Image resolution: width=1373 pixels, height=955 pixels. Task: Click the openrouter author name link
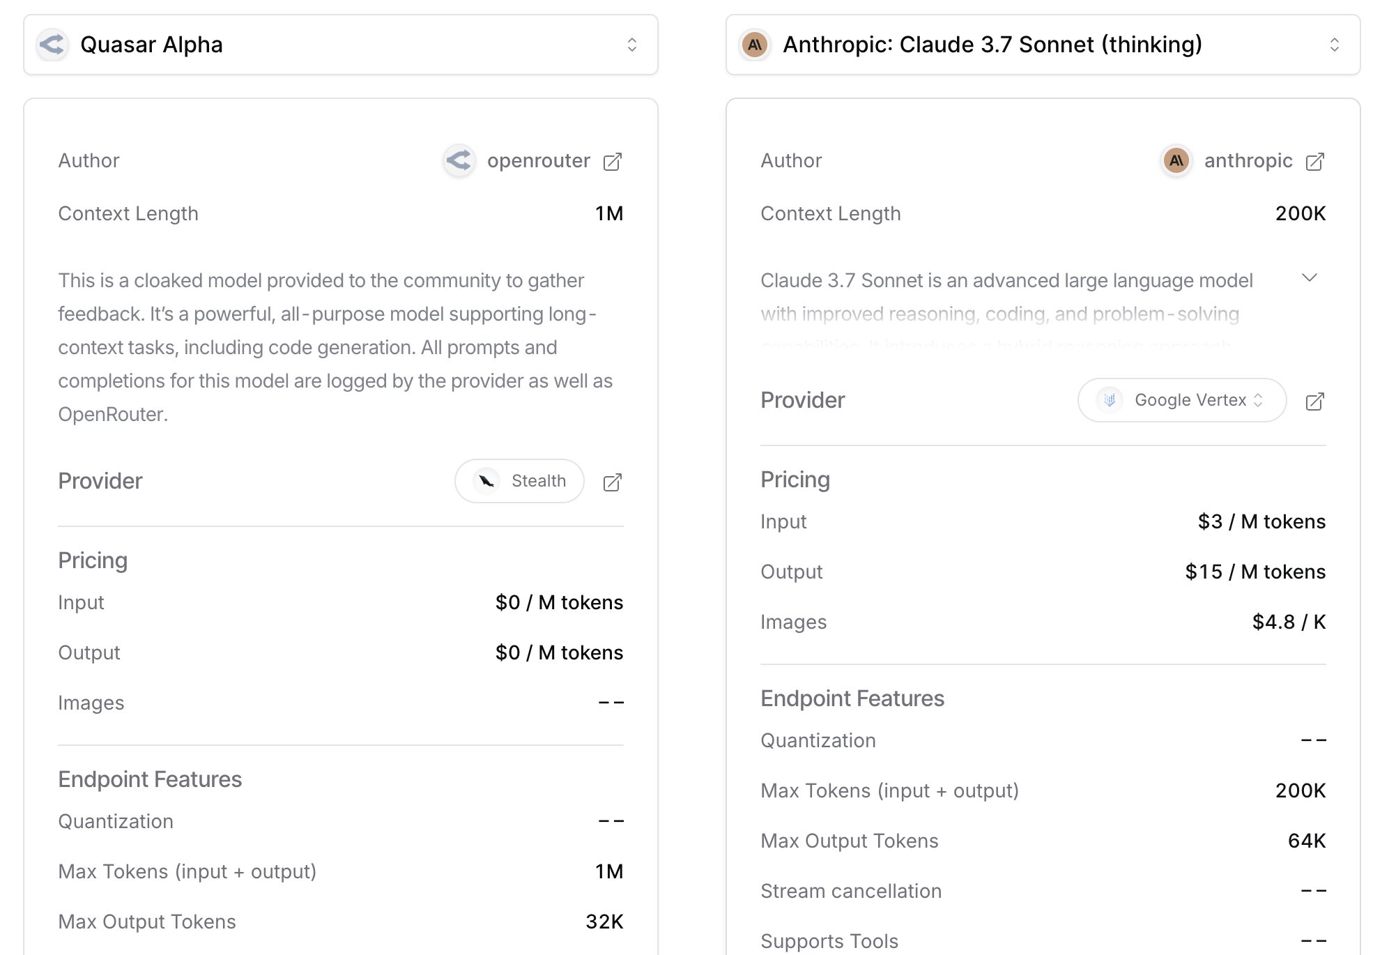pos(538,161)
